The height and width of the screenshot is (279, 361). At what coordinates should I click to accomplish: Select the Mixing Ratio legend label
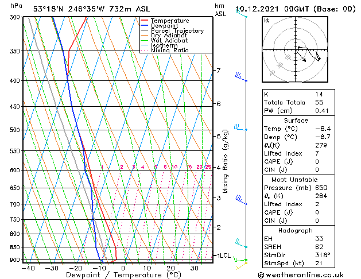coord(170,50)
